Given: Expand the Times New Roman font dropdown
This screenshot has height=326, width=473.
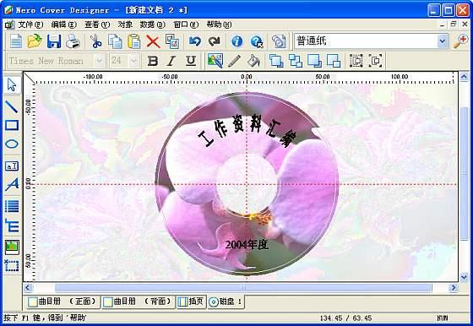Looking at the screenshot, I should (x=100, y=61).
